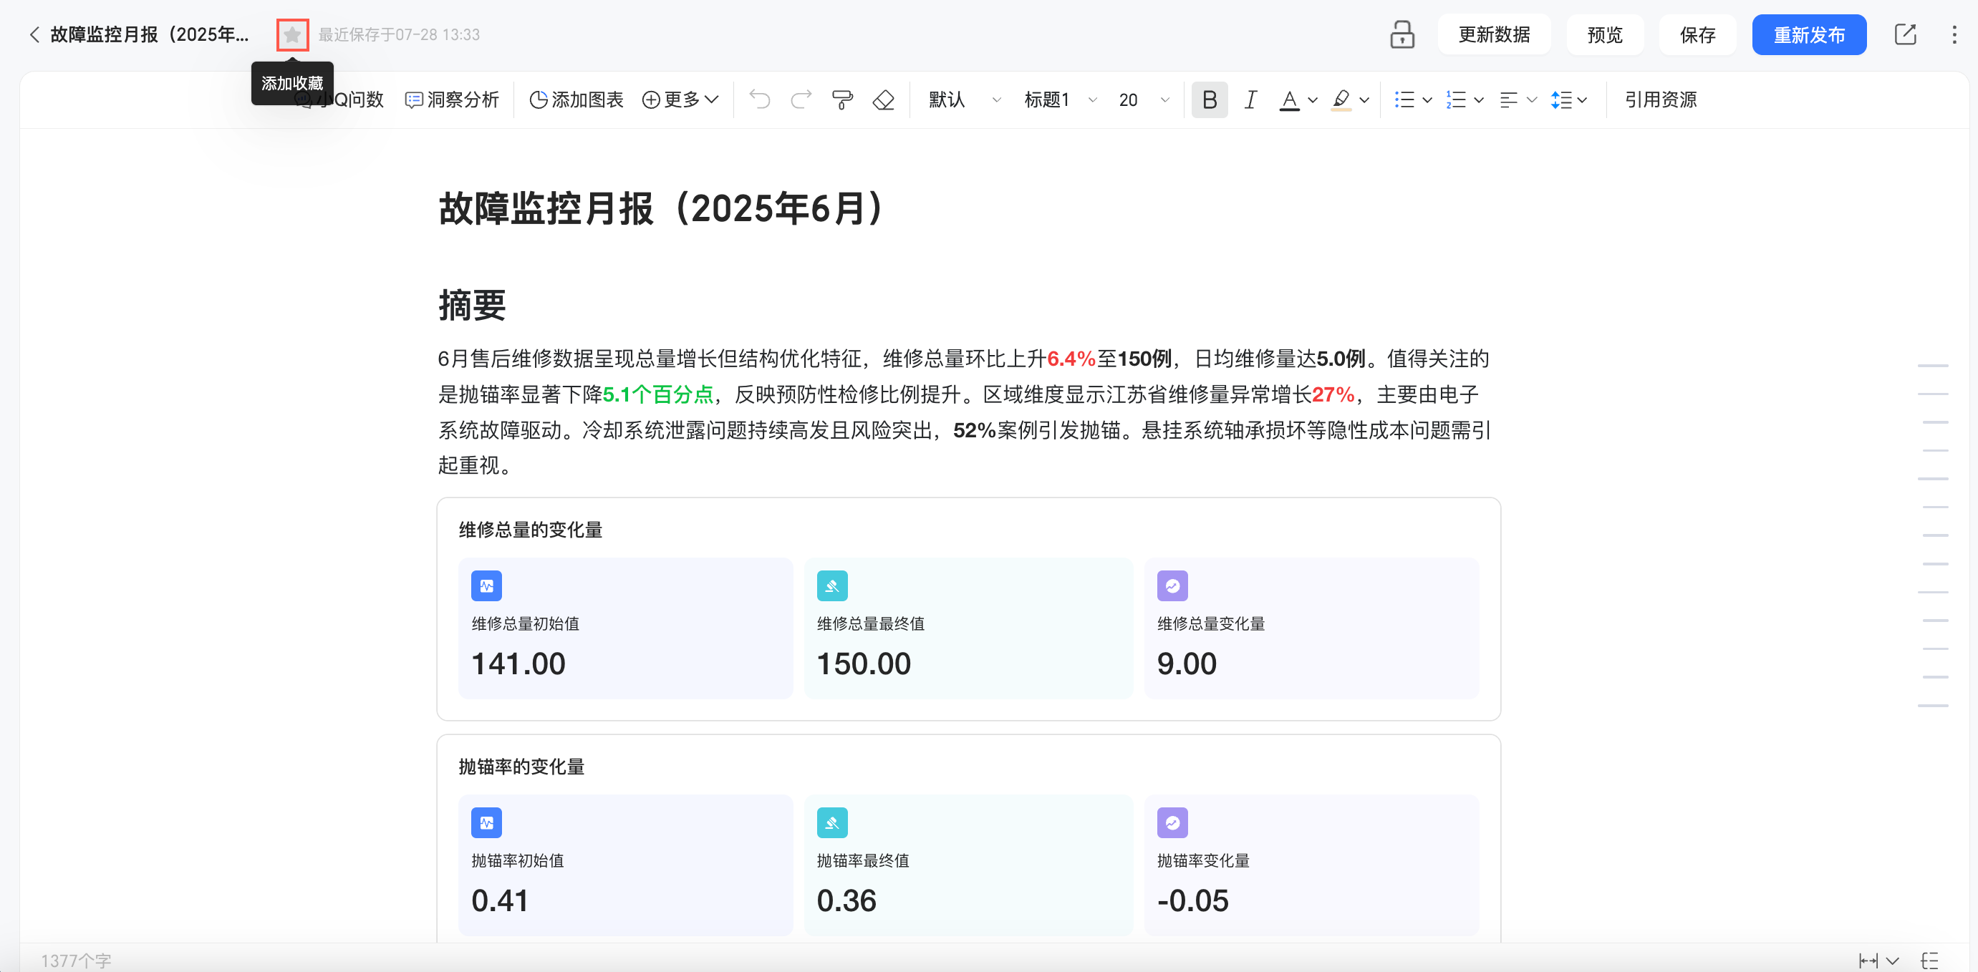Click the back arrow beside document title

(34, 35)
